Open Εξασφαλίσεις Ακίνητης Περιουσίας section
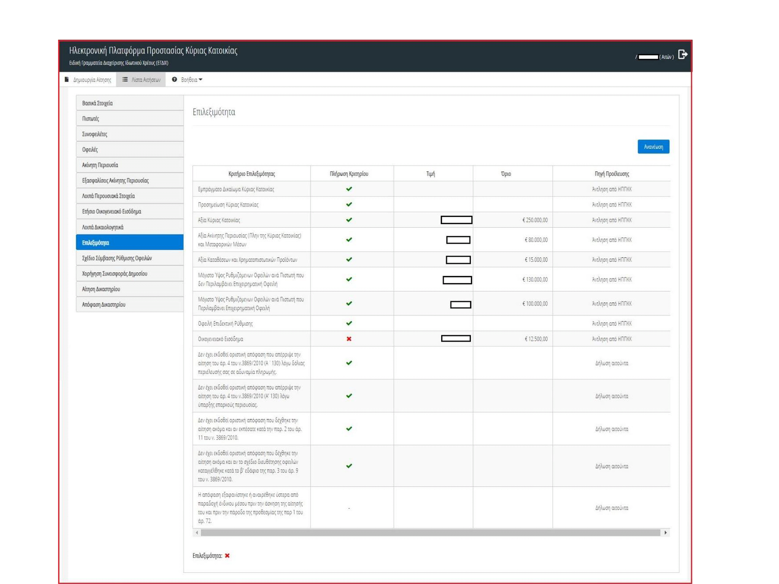The width and height of the screenshot is (779, 584). point(130,181)
